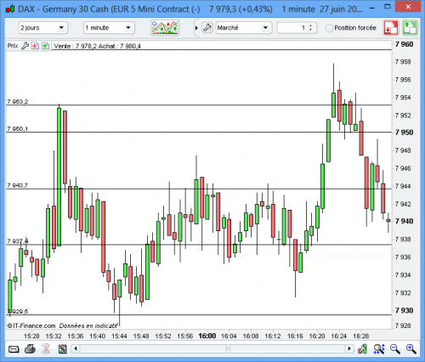The image size is (425, 362).
Task: Increase quantity with stepper up arrow
Action: [x=311, y=25]
